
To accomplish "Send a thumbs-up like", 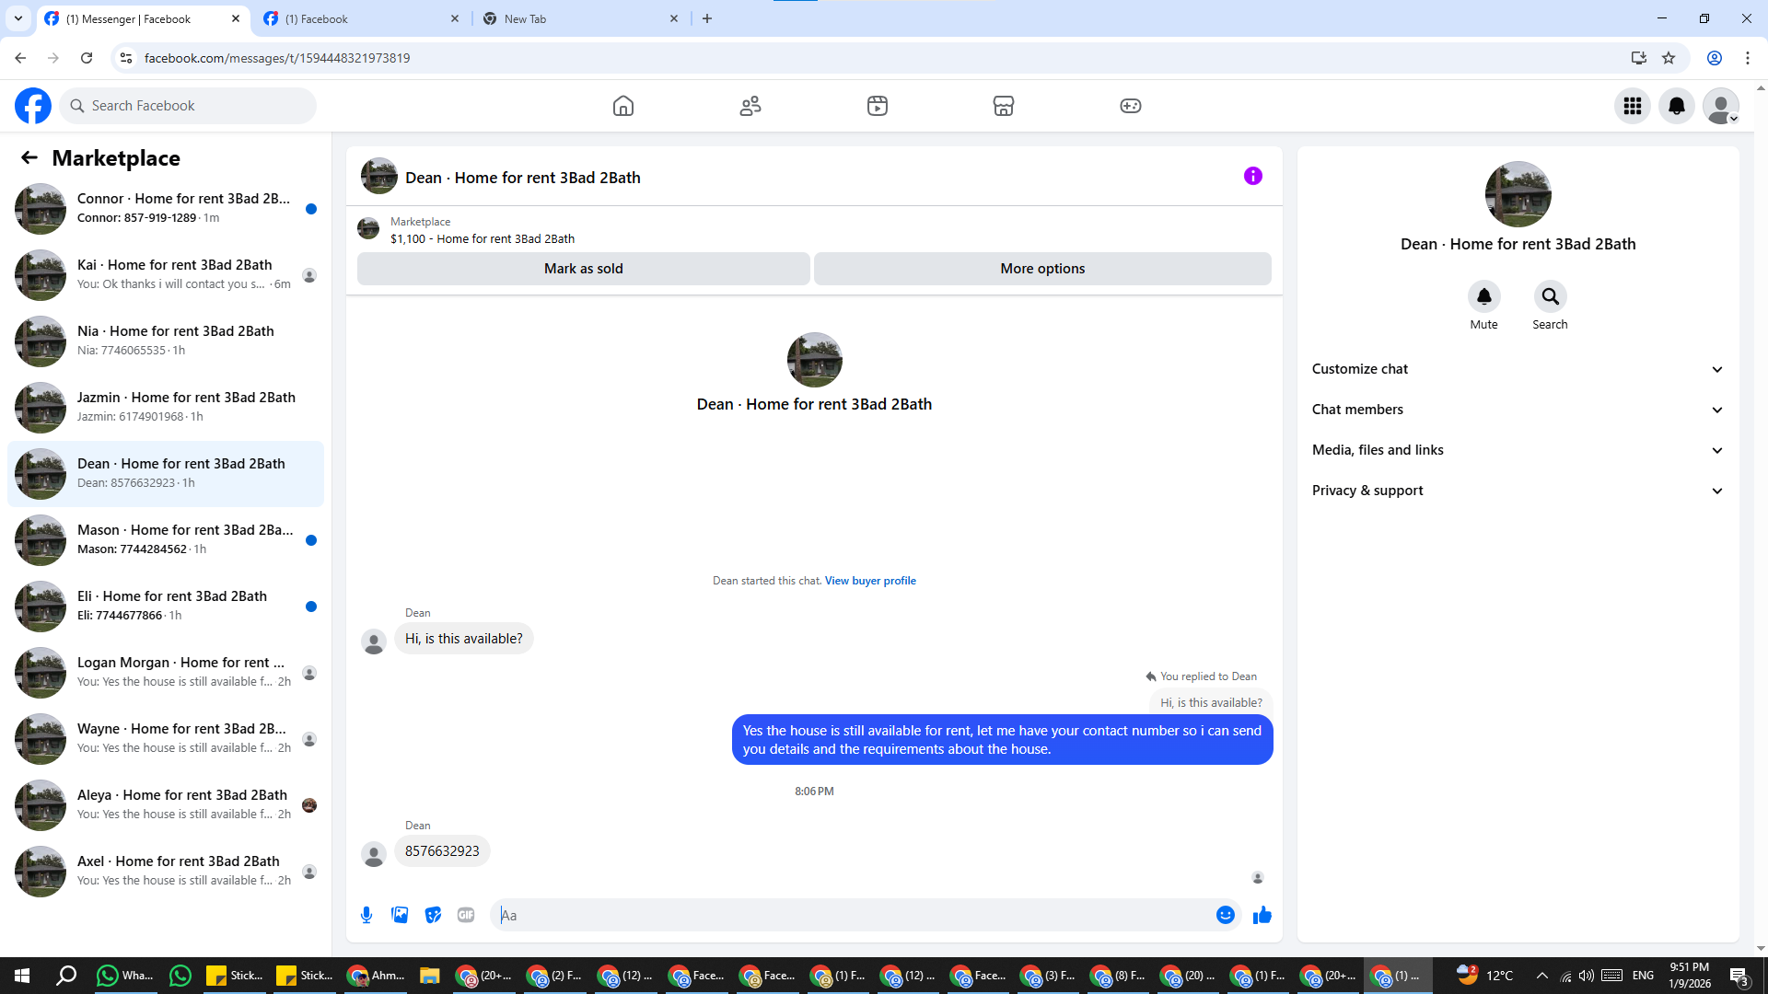I will [1262, 915].
